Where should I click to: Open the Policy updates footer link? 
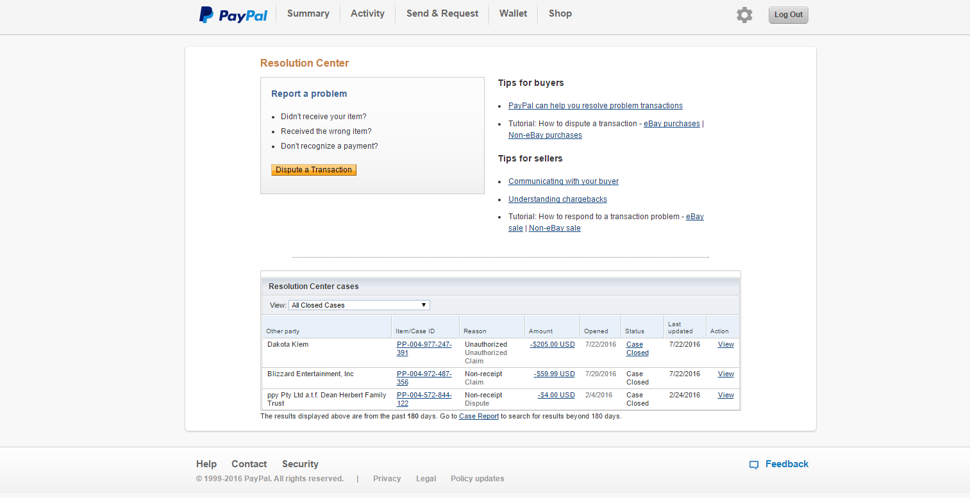pyautogui.click(x=478, y=479)
